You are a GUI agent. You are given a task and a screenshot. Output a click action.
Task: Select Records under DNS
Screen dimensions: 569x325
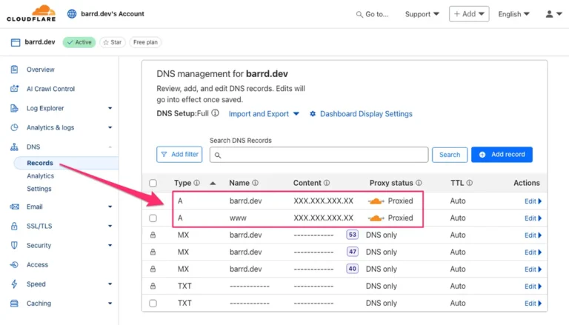click(40, 163)
